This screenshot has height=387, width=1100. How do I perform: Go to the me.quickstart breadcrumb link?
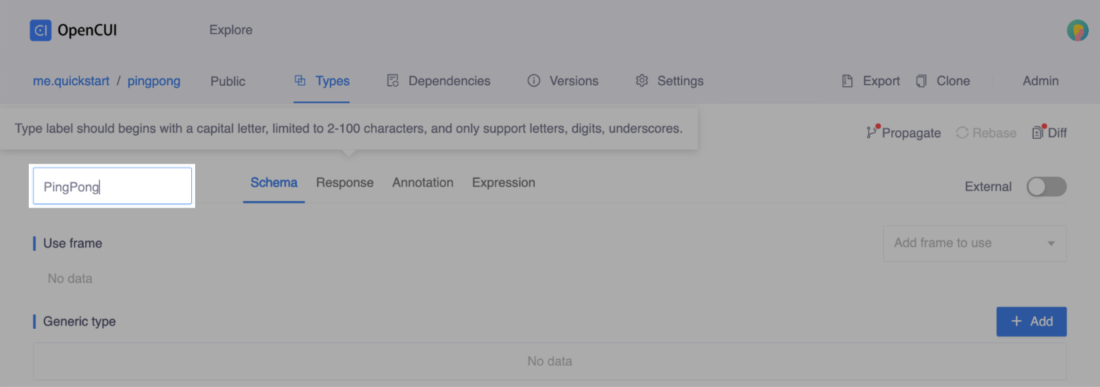pos(71,81)
